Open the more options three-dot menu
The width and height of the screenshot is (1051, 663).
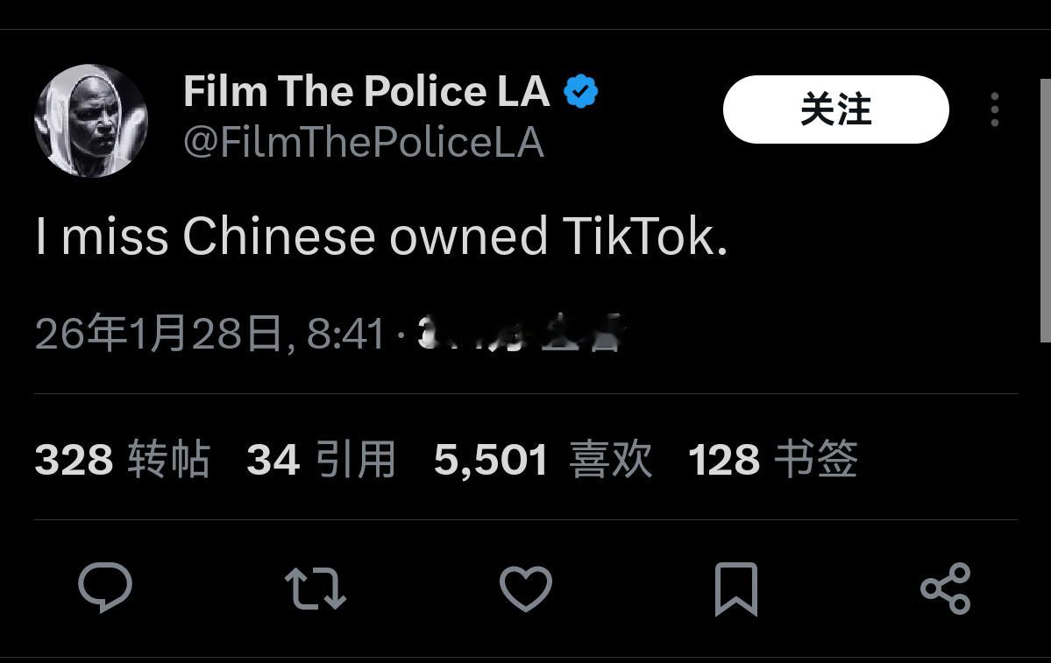994,109
